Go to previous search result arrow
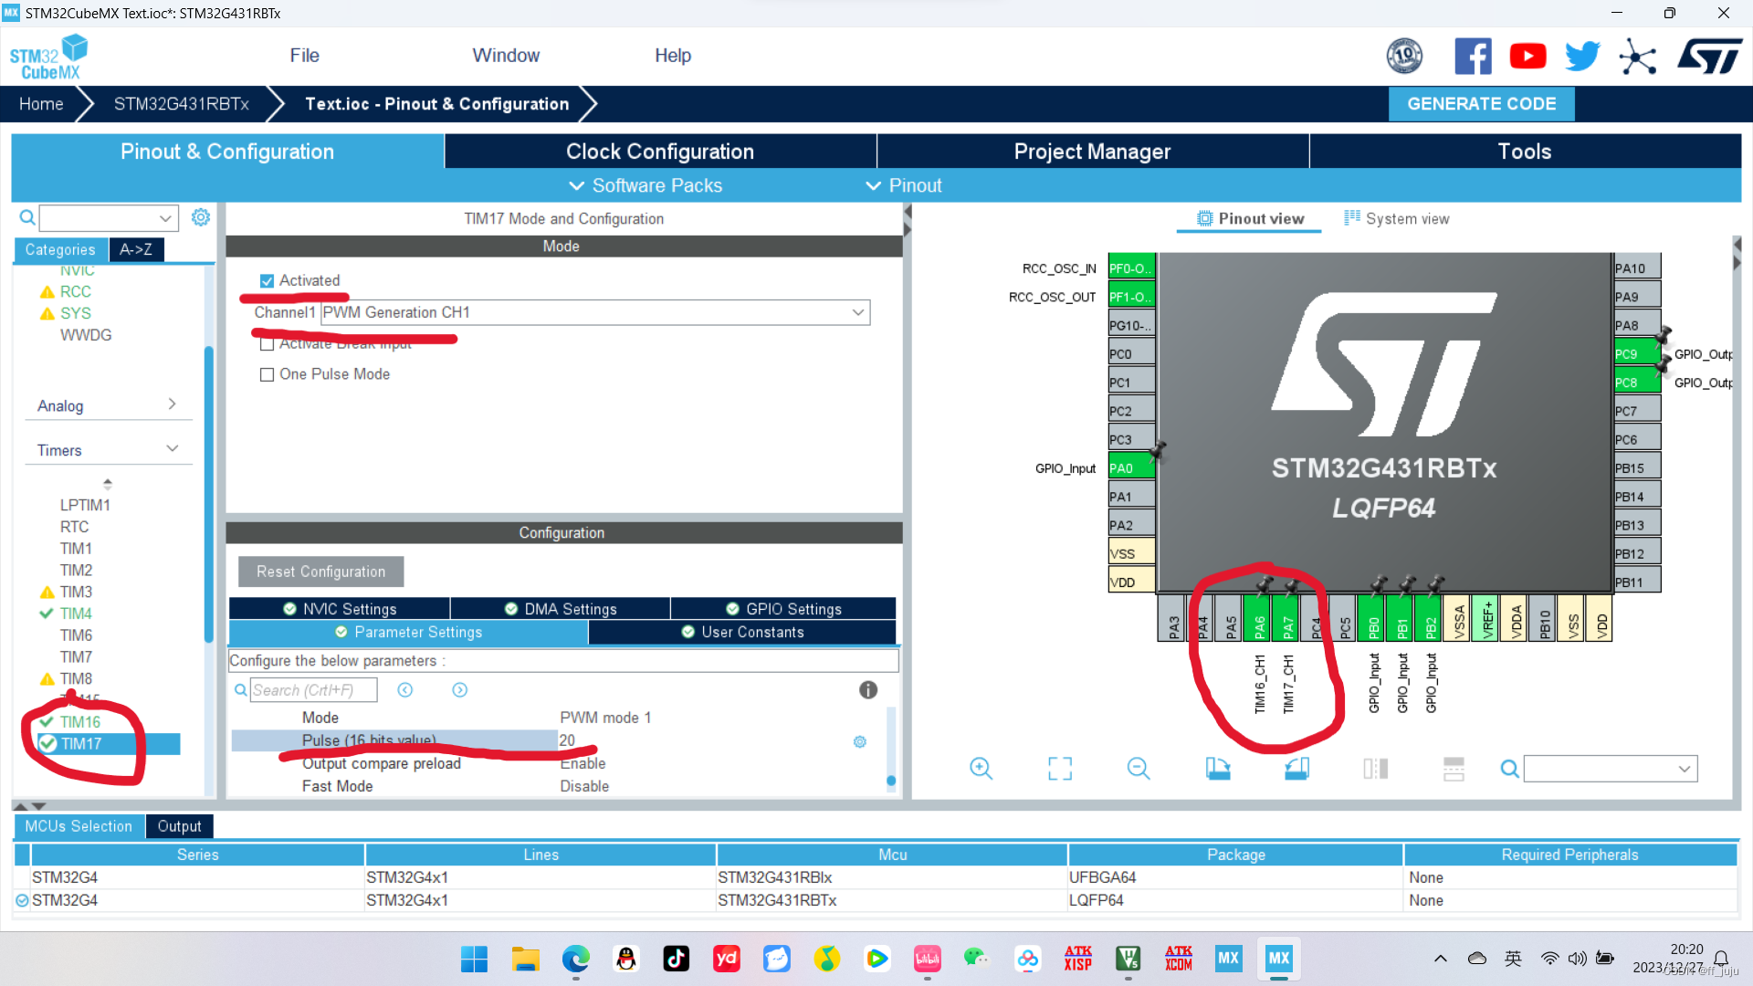This screenshot has width=1753, height=986. click(405, 690)
